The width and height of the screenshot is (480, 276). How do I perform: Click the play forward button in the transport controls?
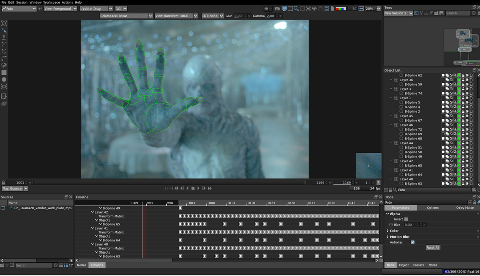pos(198,188)
